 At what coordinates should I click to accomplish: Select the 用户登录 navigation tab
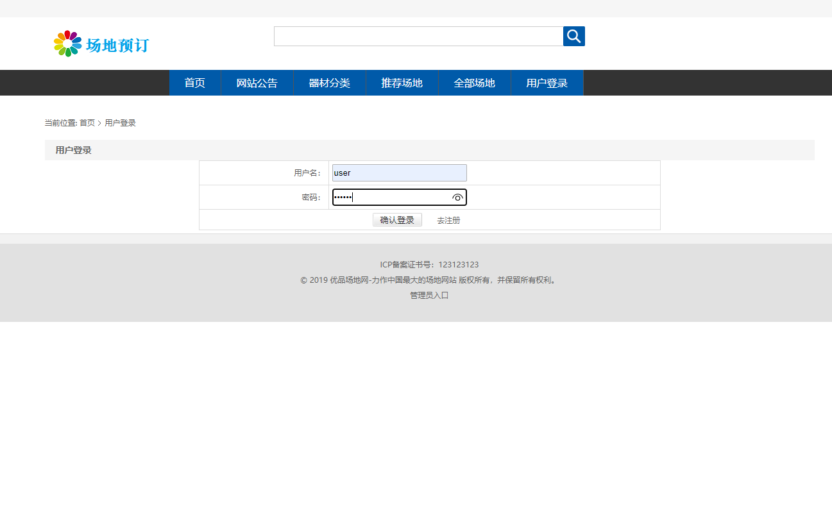click(x=547, y=83)
